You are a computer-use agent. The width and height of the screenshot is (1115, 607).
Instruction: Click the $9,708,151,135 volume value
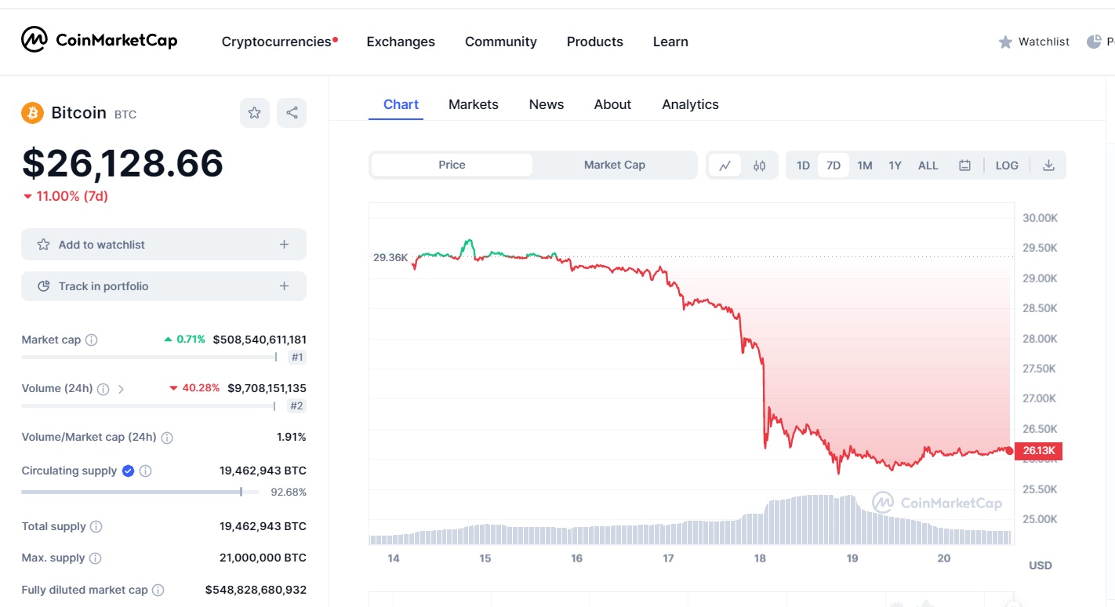tap(267, 388)
